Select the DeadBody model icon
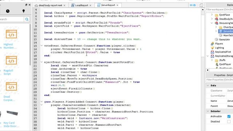Screen dimensions: 233x131 217,19
